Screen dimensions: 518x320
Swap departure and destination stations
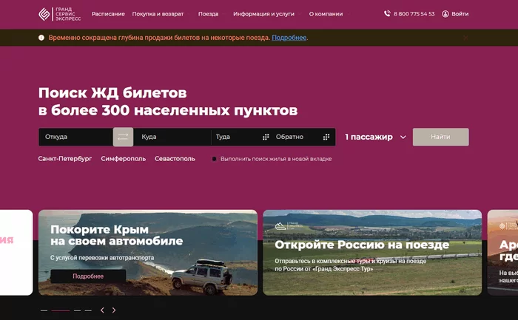coord(123,137)
